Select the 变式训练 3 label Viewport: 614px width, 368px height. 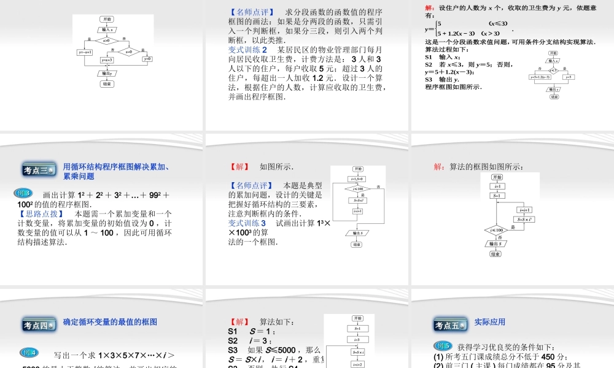point(247,223)
